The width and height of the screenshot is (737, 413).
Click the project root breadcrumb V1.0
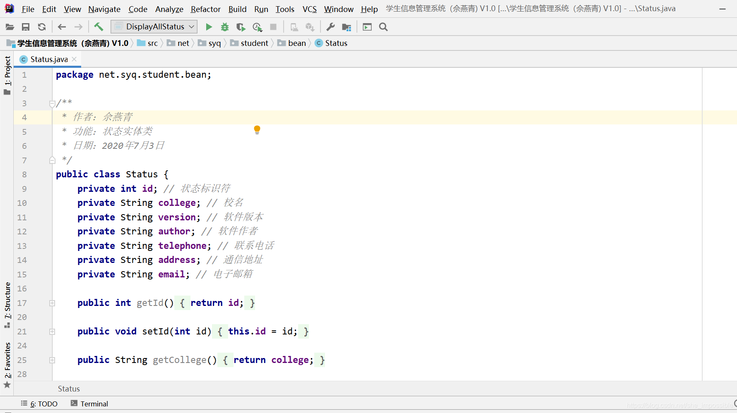coord(67,43)
